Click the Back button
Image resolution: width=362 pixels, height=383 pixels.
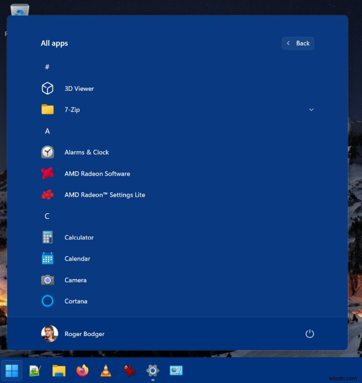pyautogui.click(x=298, y=43)
